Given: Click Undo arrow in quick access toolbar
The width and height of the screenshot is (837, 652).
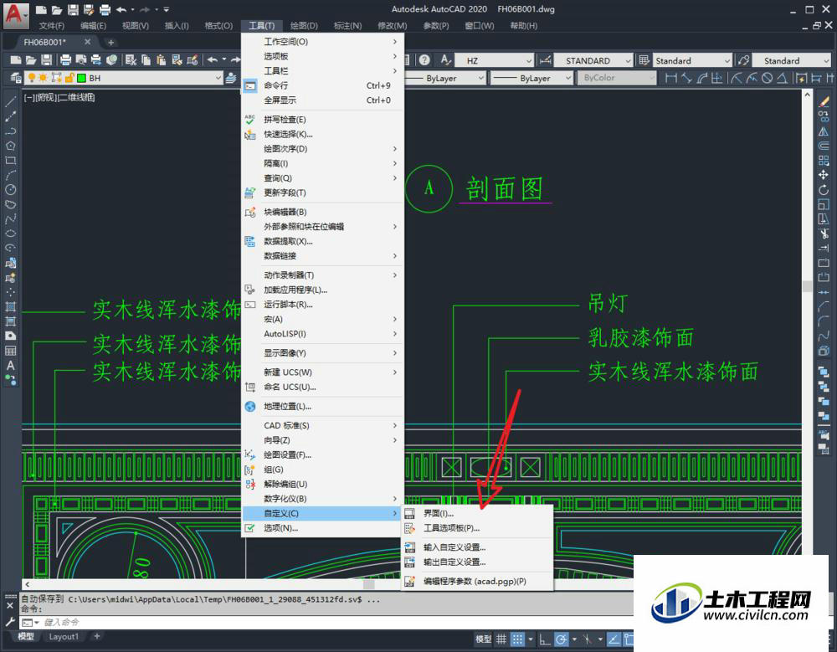Looking at the screenshot, I should pyautogui.click(x=121, y=9).
